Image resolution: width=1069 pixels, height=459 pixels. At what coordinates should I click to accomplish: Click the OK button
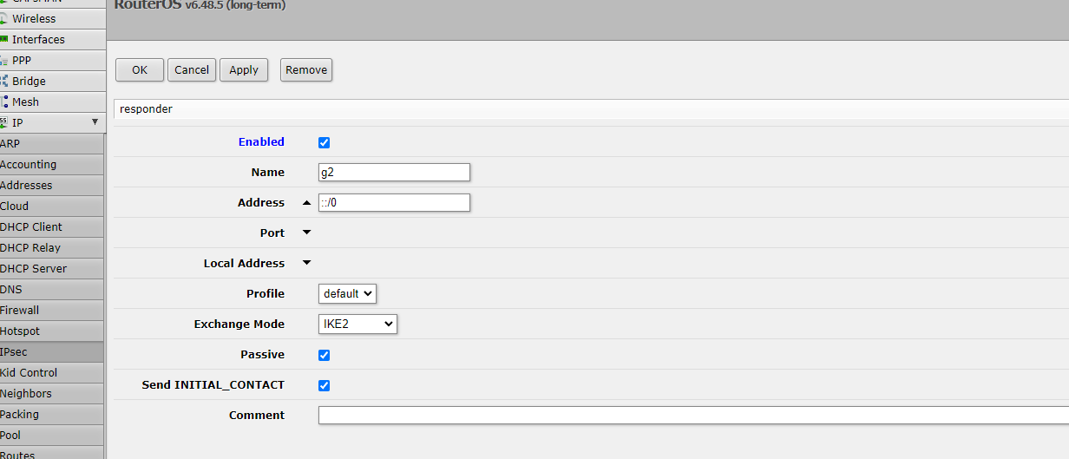140,70
